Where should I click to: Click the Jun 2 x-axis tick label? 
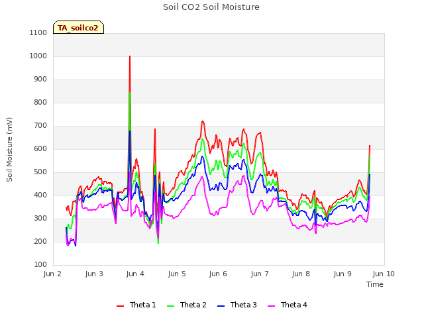coord(52,274)
